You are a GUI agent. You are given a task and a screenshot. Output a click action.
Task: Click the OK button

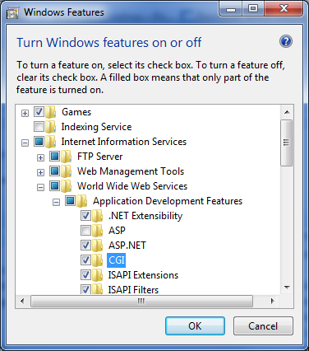pos(195,326)
